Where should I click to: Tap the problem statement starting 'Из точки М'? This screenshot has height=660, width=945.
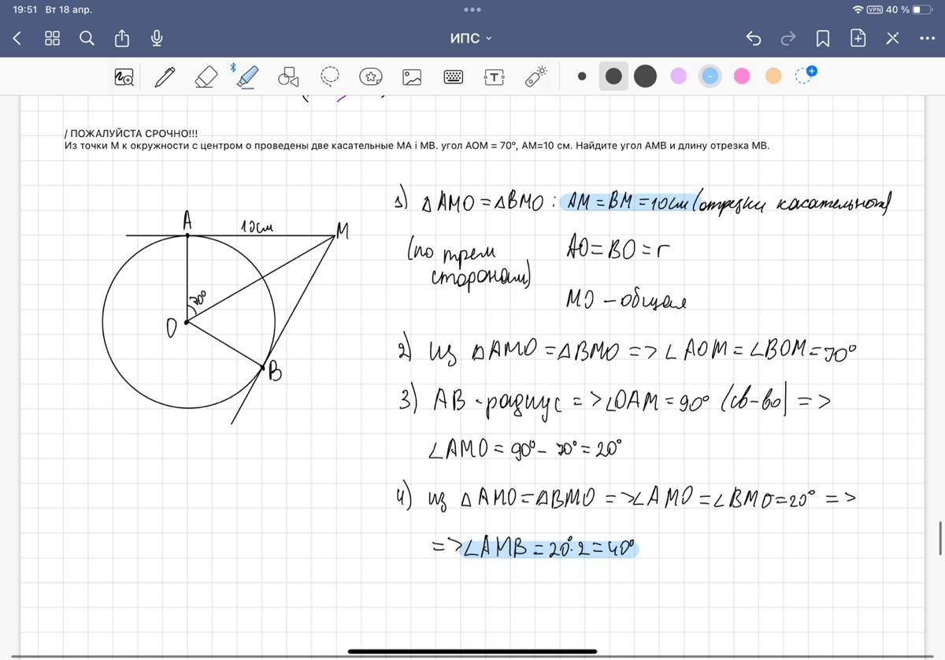(417, 146)
